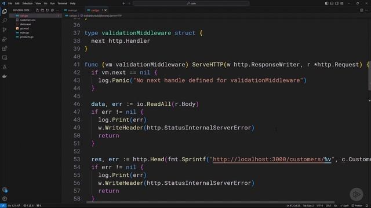This screenshot has width=371, height=208.
Task: Open the Selection menu
Action: [27, 3]
